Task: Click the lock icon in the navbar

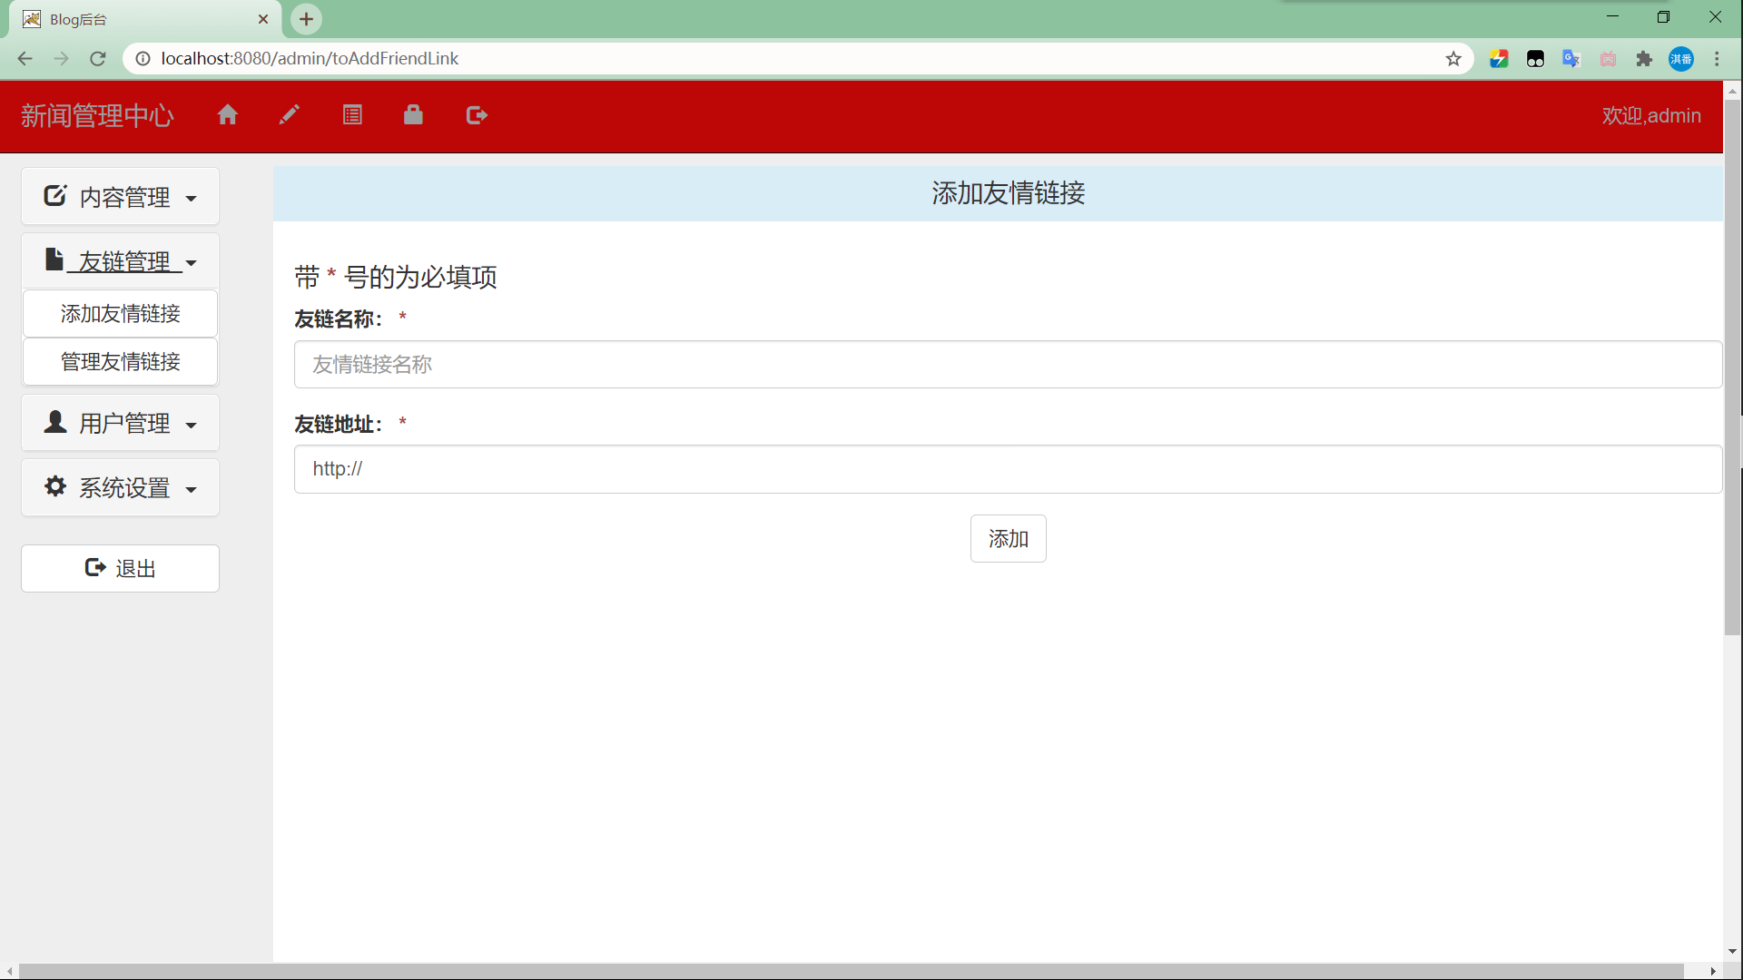Action: coord(413,114)
